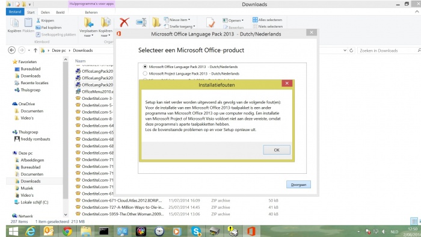Collapse the Explorer ribbon chevron

(417, 11)
